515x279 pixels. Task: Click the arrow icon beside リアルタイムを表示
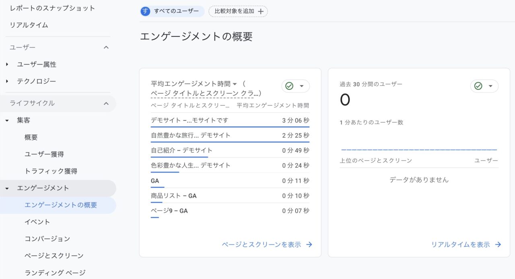499,244
